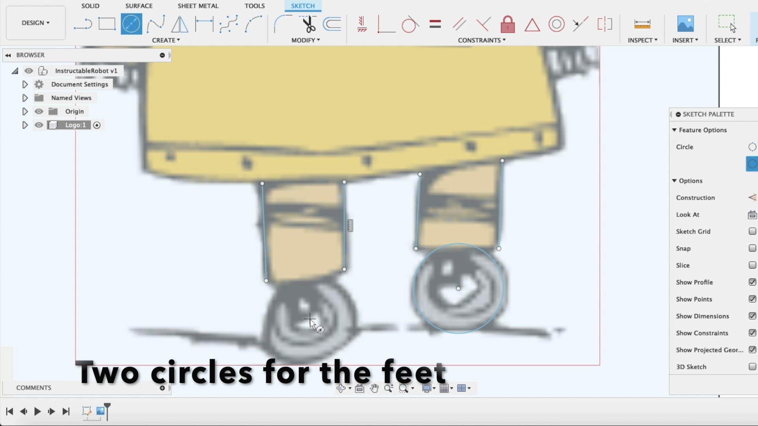Select the Offset tool icon

(332, 24)
